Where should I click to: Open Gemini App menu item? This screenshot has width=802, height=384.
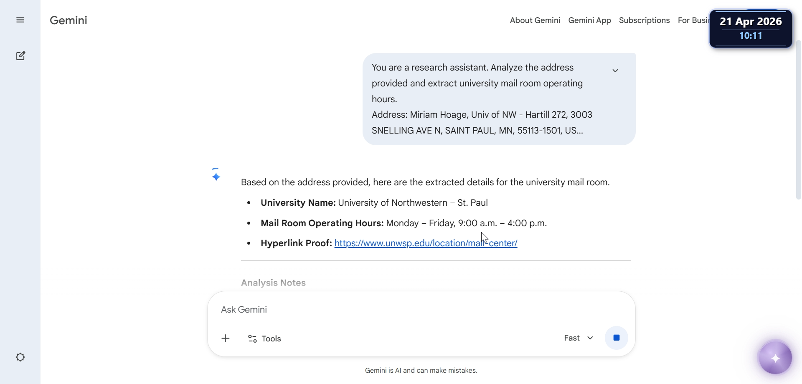(589, 20)
